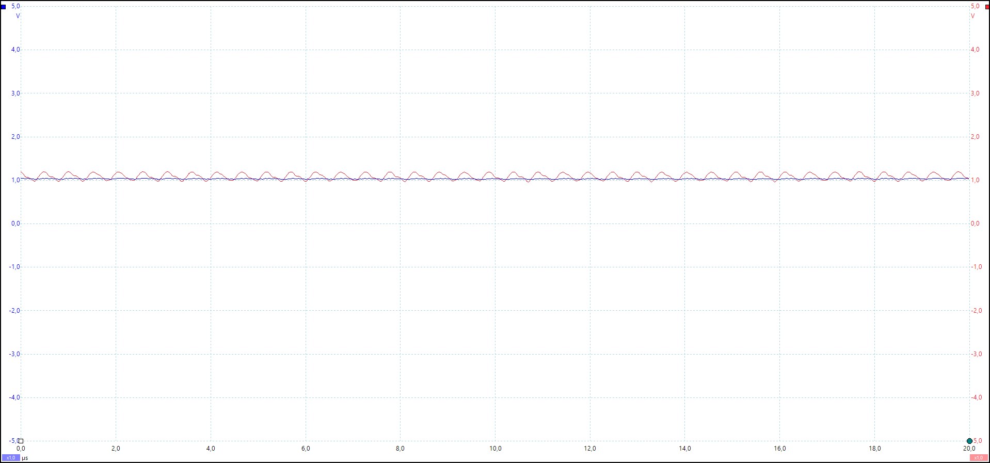
Task: Click the red V unit label
Action: (973, 16)
